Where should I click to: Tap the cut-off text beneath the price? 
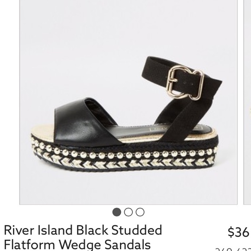[x=233, y=249]
